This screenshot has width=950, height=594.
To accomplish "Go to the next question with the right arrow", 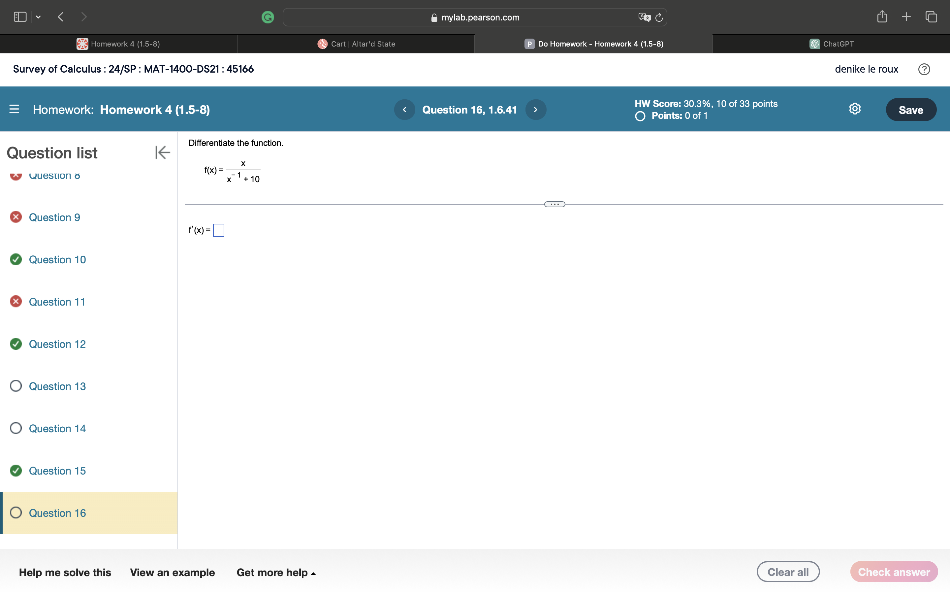I will click(x=535, y=109).
